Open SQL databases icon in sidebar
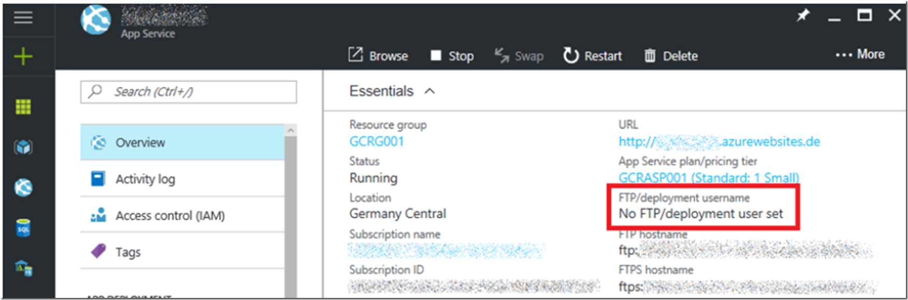The height and width of the screenshot is (300, 908). pyautogui.click(x=23, y=228)
